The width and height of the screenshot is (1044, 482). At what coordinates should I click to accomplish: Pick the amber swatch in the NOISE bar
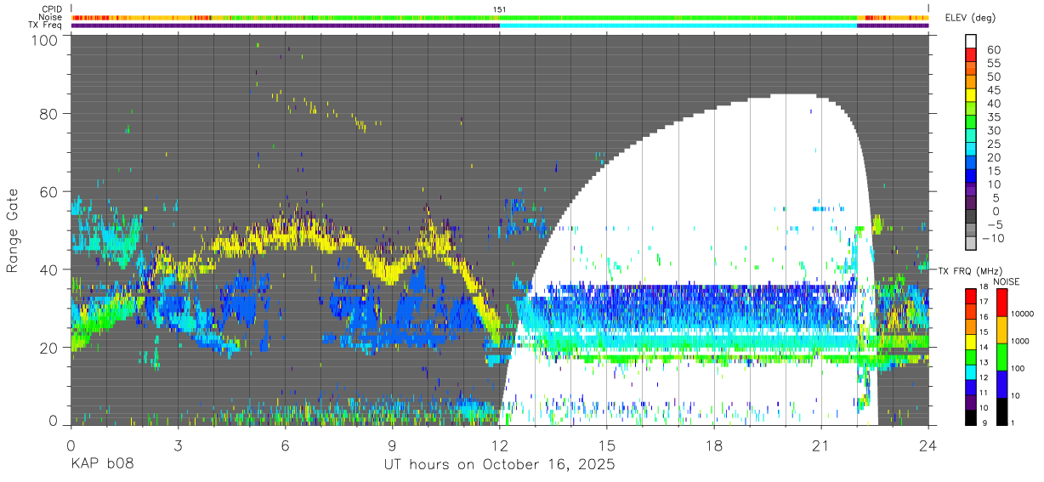tap(1001, 329)
